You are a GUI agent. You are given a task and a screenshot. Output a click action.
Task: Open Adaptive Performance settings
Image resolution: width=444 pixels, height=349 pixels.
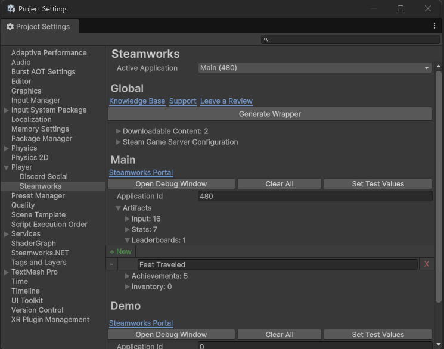[49, 52]
